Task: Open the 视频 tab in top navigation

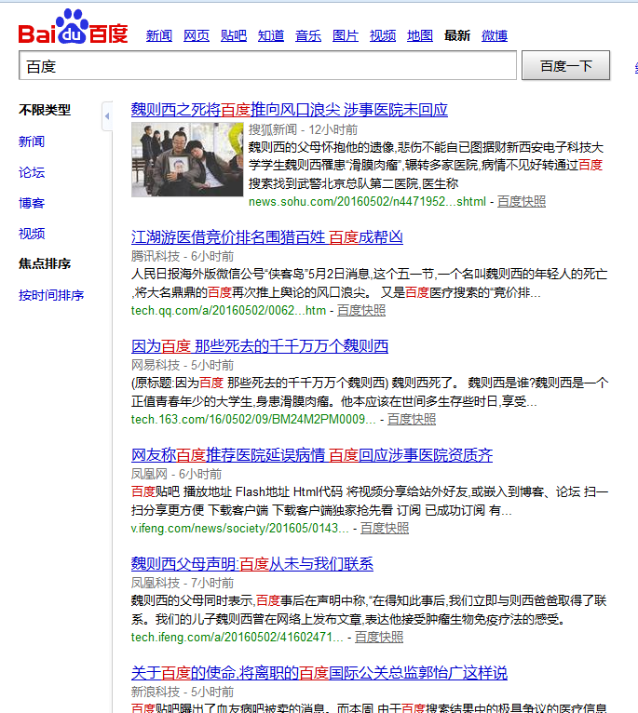Action: [x=383, y=35]
